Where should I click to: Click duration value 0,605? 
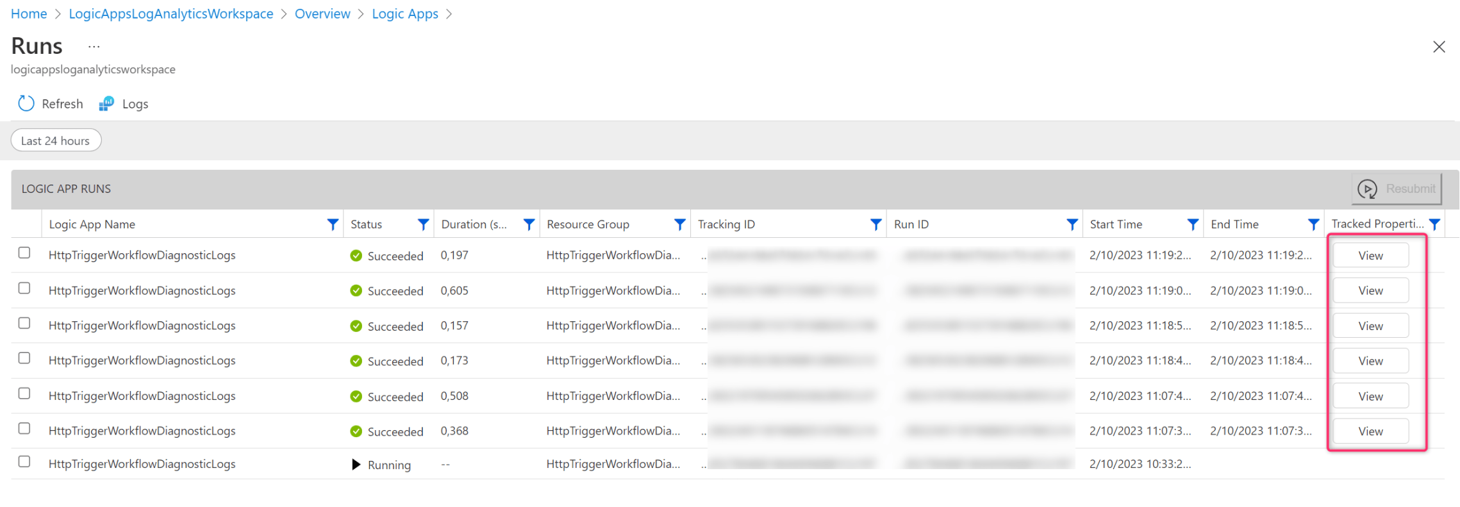coord(454,290)
